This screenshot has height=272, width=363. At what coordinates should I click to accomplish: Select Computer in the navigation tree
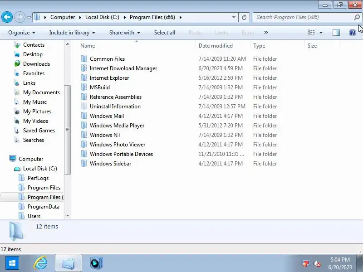coord(31,159)
